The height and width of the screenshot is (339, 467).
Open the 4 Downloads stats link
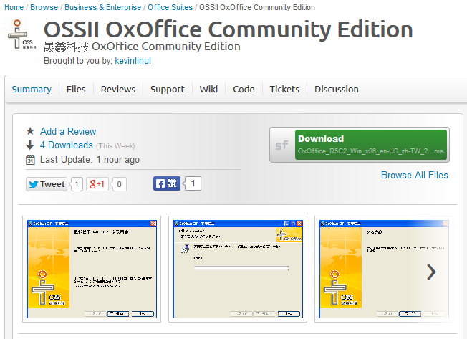click(x=67, y=145)
